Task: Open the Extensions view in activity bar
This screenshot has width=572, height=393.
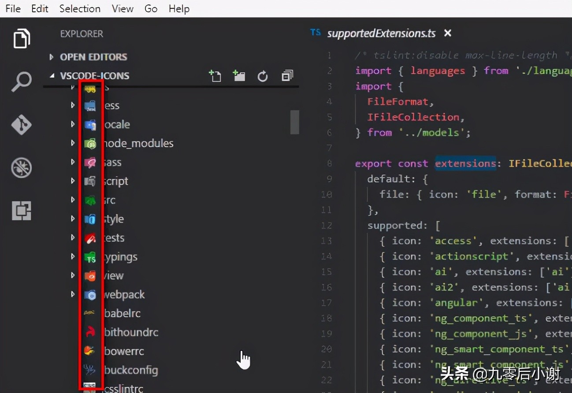Action: click(22, 211)
